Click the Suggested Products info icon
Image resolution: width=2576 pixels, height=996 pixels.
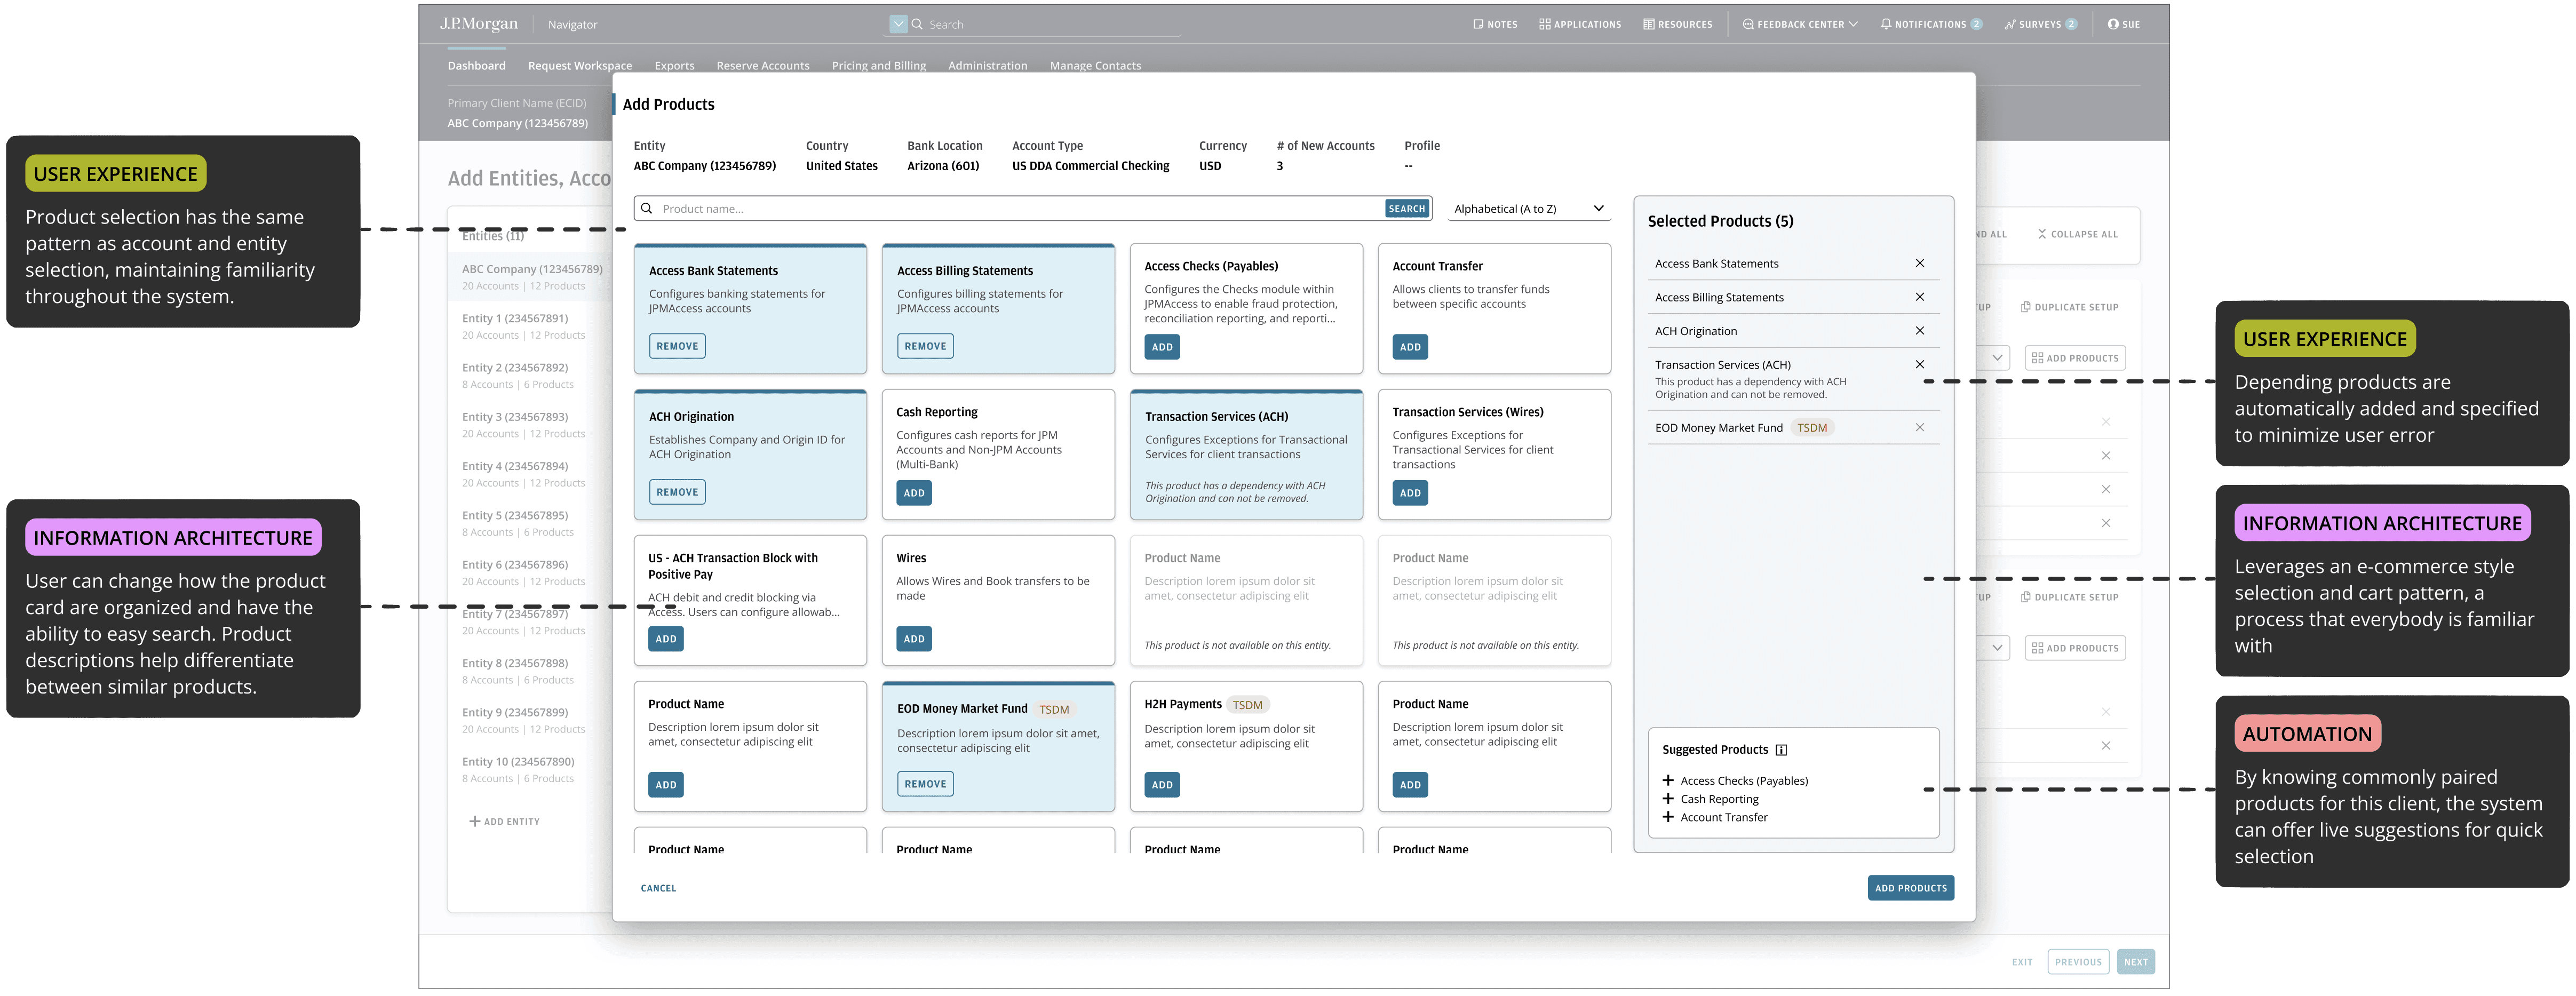pos(1781,750)
